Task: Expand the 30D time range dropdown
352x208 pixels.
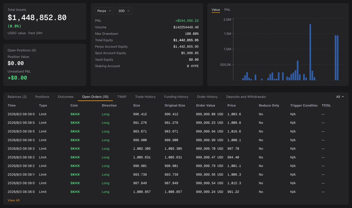Action: click(x=124, y=11)
